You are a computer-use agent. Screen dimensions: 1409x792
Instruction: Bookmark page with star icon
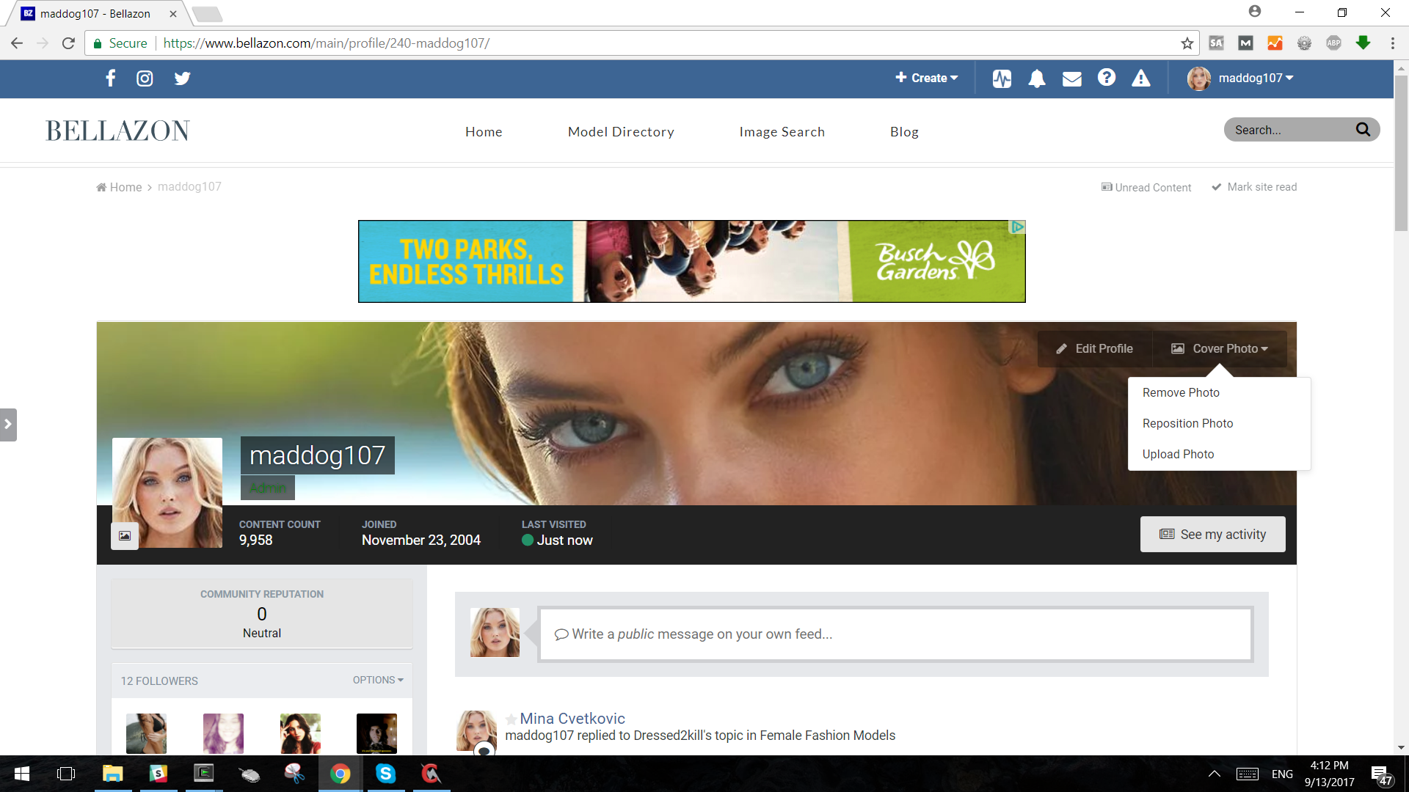pyautogui.click(x=1187, y=43)
